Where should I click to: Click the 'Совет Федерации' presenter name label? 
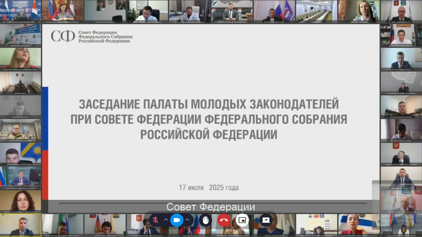pyautogui.click(x=211, y=207)
